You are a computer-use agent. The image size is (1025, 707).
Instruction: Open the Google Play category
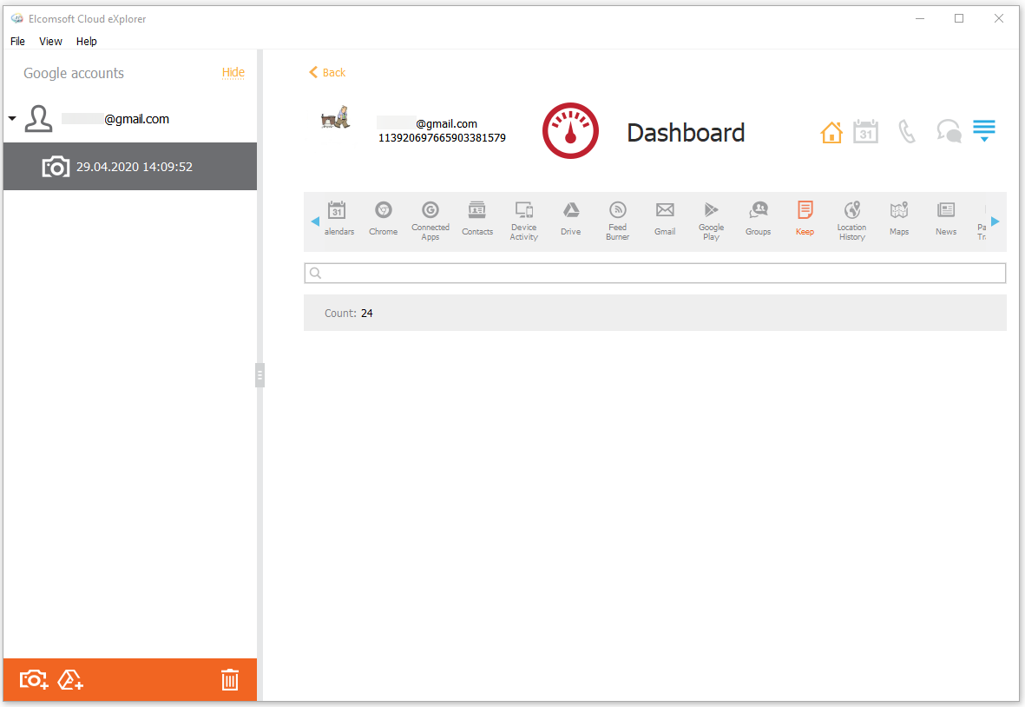tap(711, 219)
